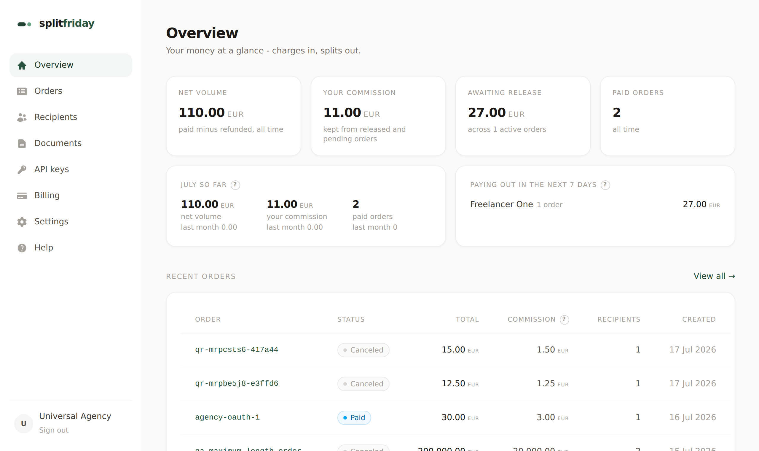This screenshot has height=451, width=759.
Task: Click the Documents file icon
Action: click(x=22, y=143)
